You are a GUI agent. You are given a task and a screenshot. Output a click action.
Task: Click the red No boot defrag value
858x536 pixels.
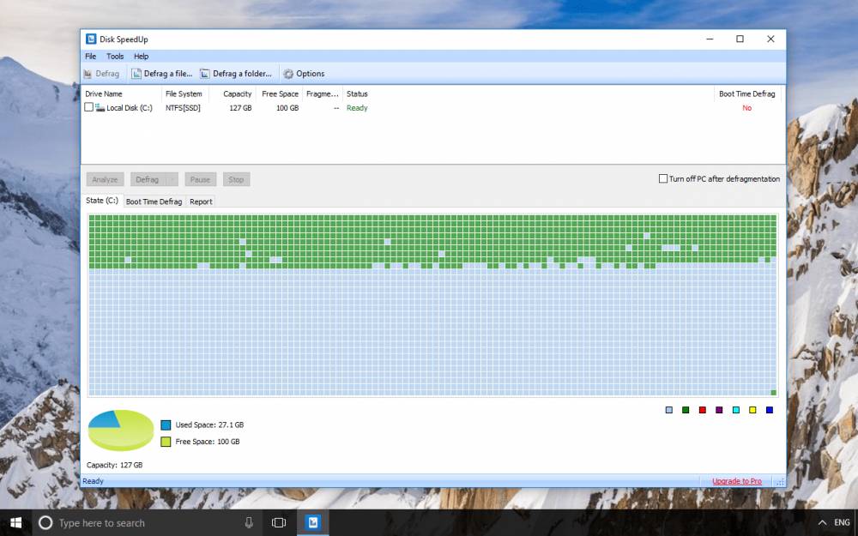[x=747, y=108]
